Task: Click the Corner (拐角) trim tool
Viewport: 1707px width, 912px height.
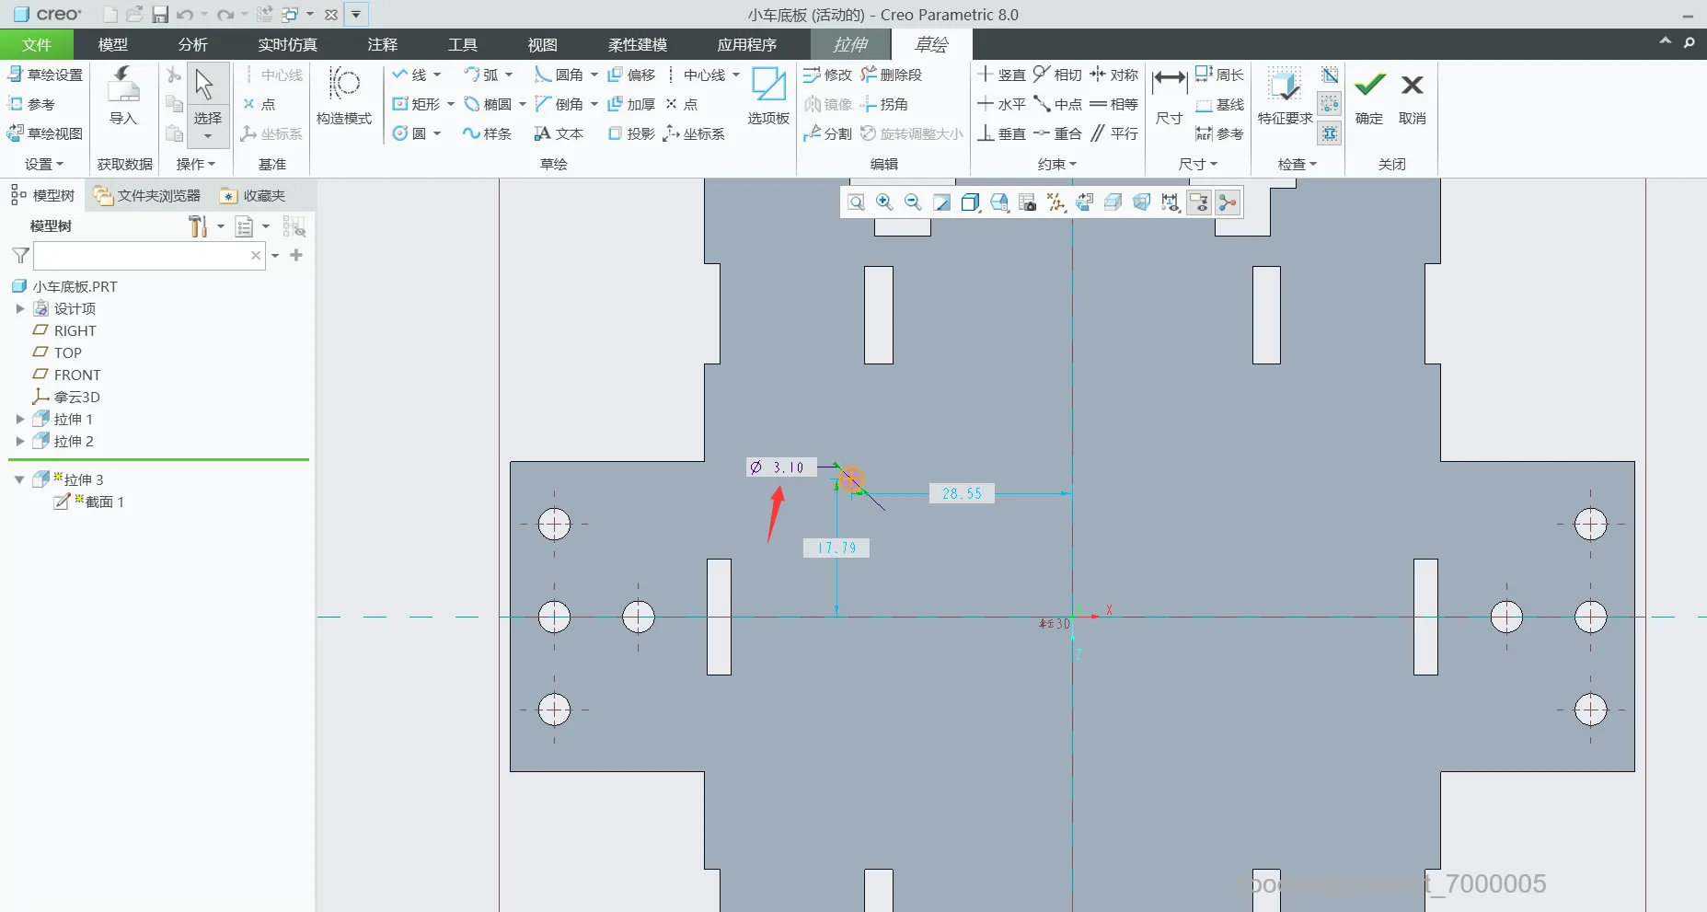Action: [884, 104]
